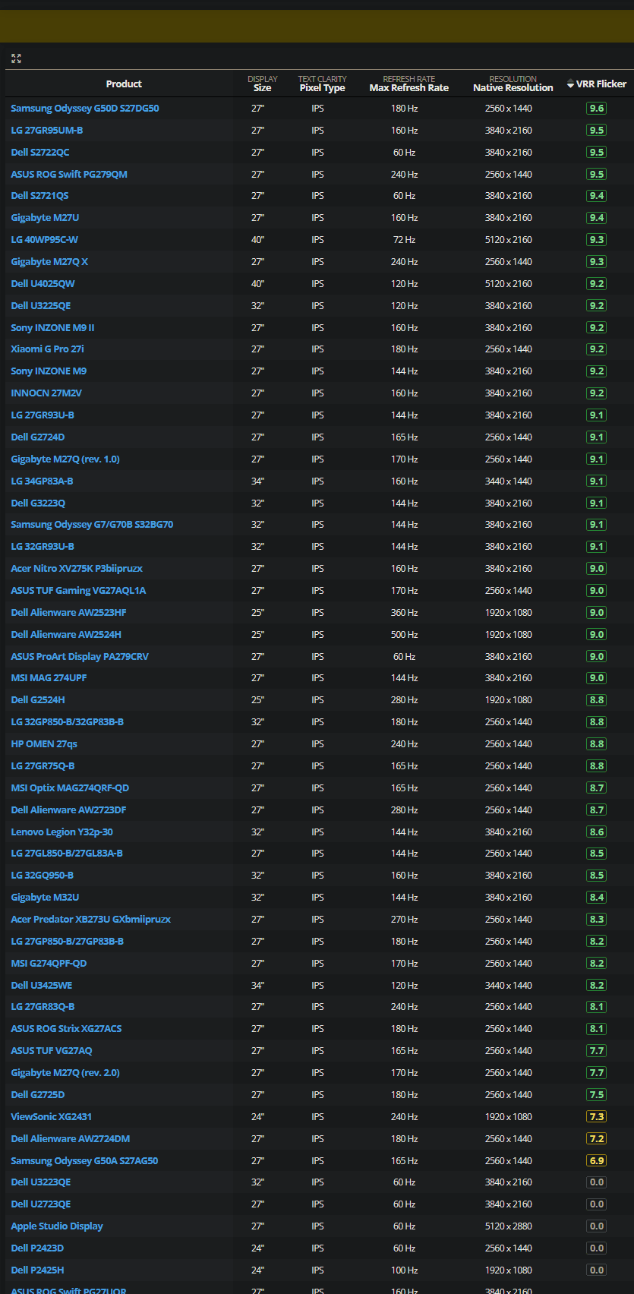Open the Gigabyte M32U link
Image resolution: width=634 pixels, height=1294 pixels.
pos(45,898)
